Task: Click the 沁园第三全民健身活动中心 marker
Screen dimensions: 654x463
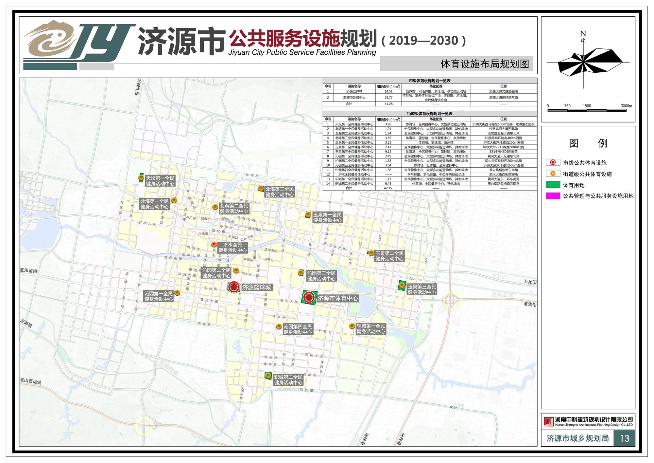Action: [301, 273]
